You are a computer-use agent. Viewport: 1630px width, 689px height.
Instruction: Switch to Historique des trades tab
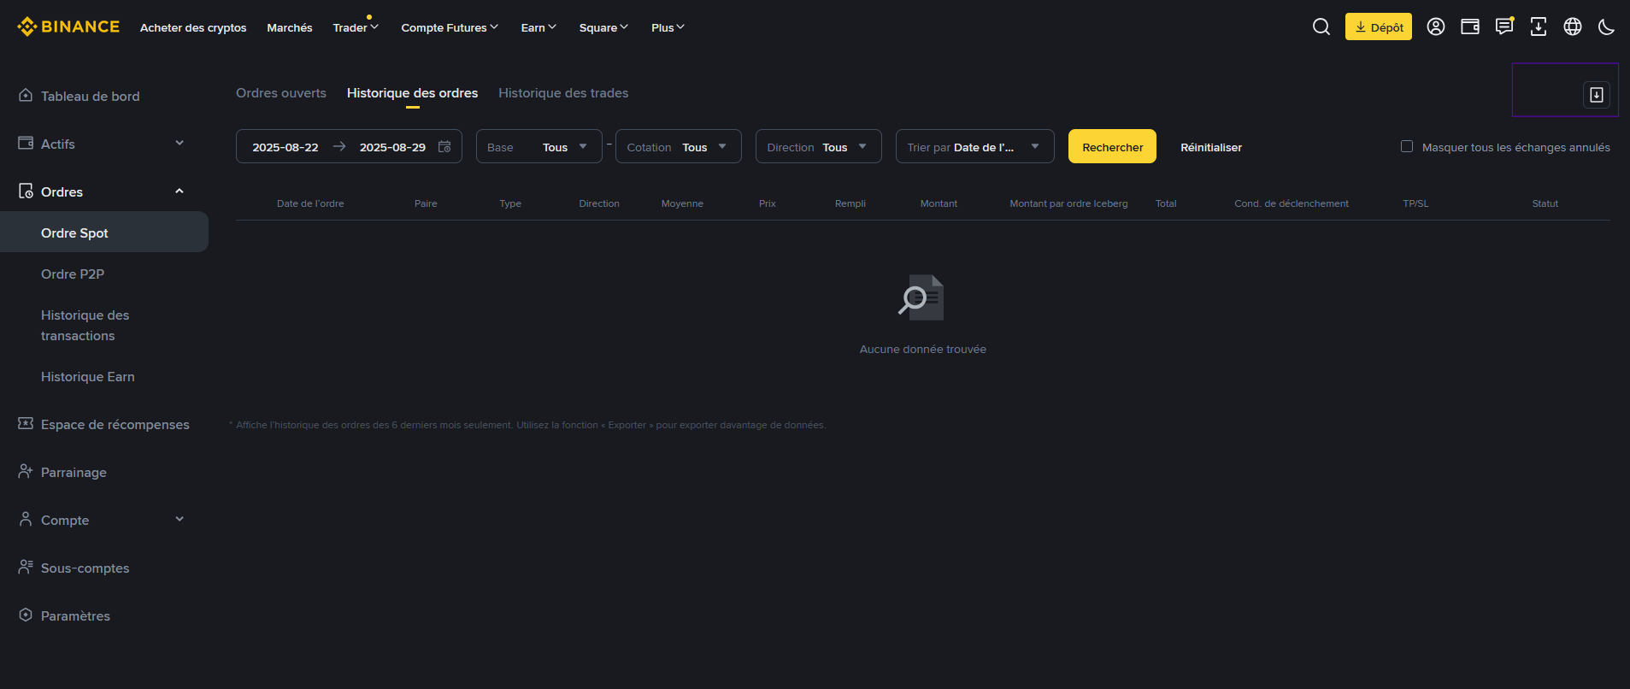click(563, 93)
